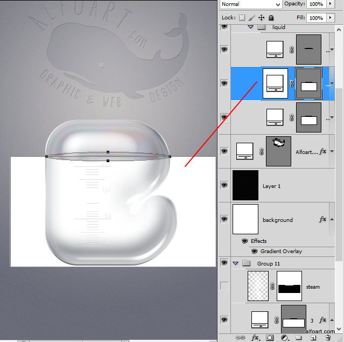
Task: Click the lock transparent pixels icon
Action: (242, 18)
